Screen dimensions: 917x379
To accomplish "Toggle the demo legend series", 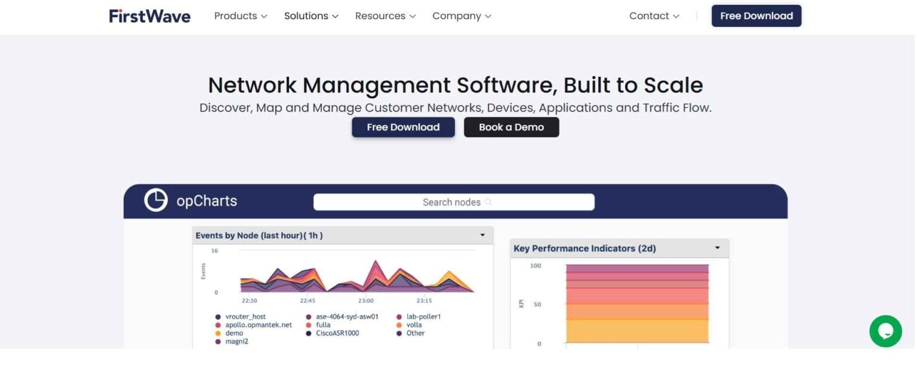I will 234,334.
